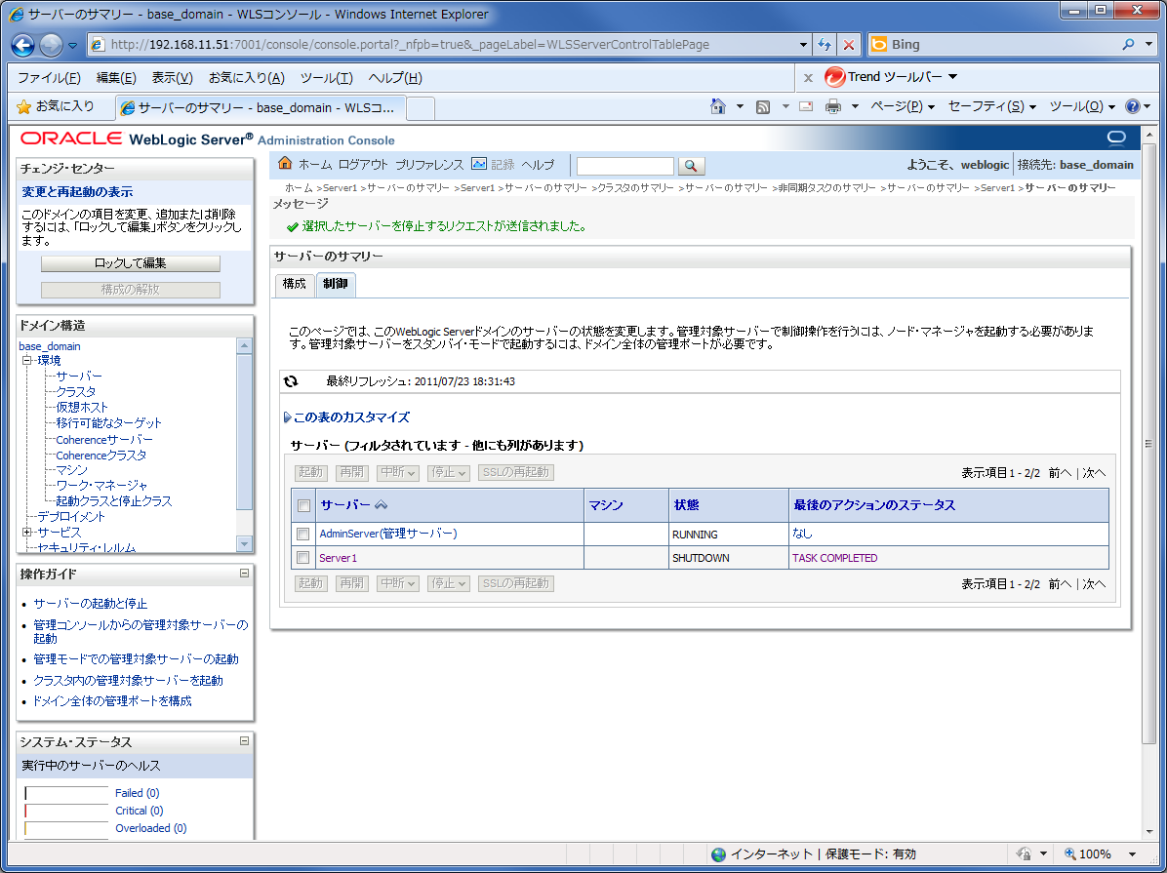This screenshot has height=873, width=1167.
Task: Click the blue help question mark icon
Action: [x=1132, y=106]
